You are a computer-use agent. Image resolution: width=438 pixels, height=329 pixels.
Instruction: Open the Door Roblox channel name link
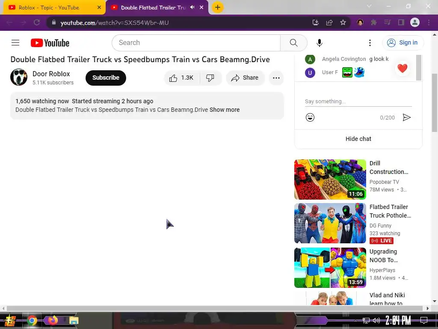click(51, 74)
